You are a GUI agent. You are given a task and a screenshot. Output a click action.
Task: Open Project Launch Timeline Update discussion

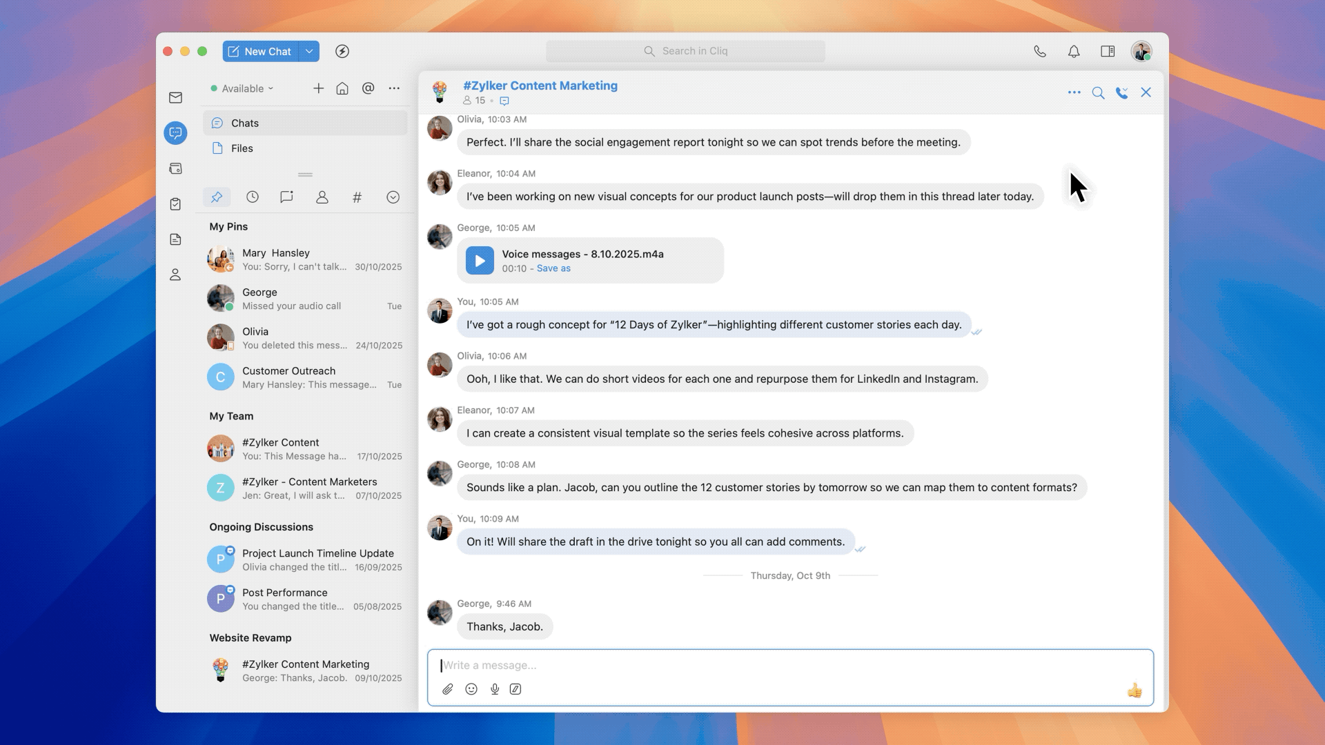305,559
